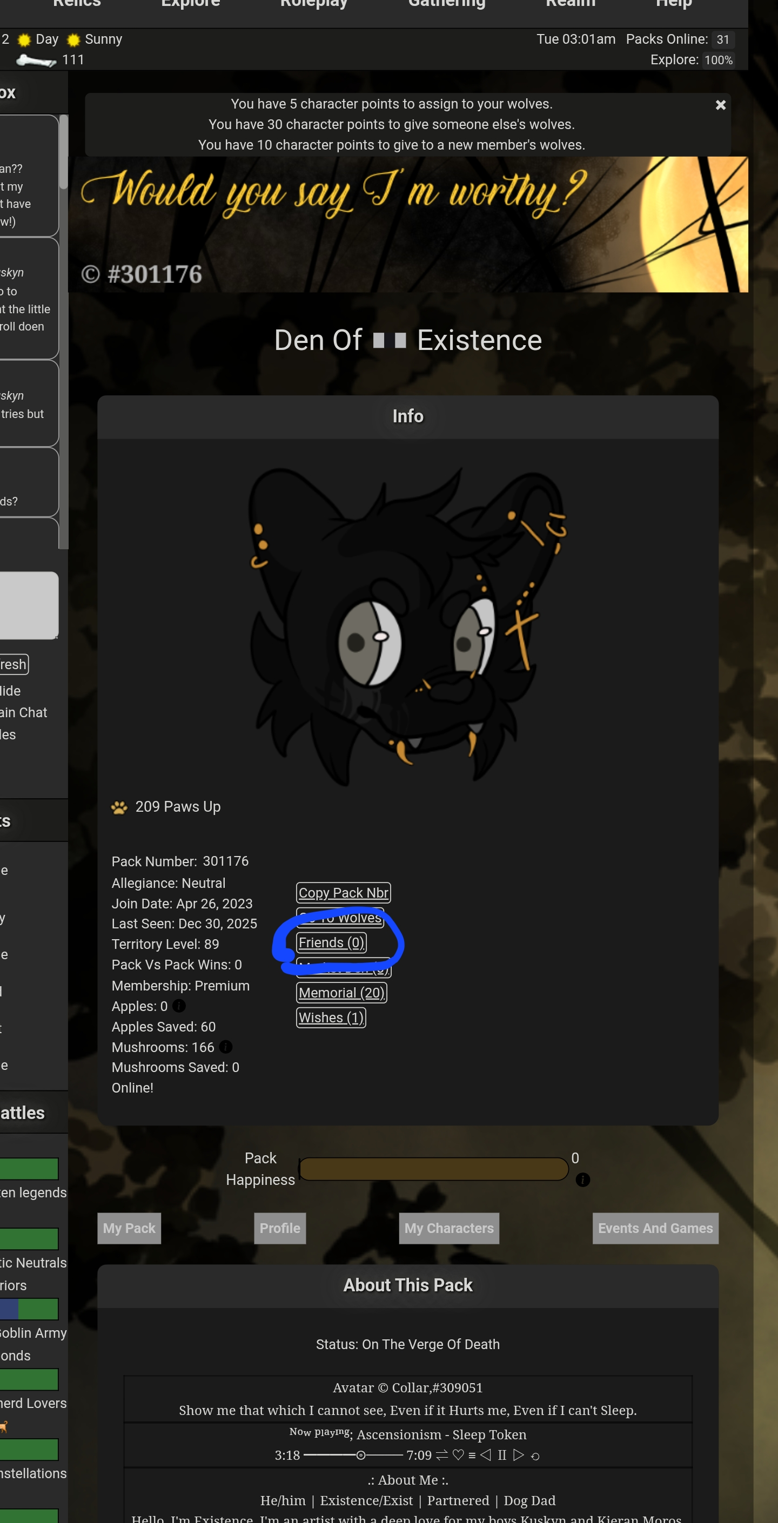Image resolution: width=778 pixels, height=1523 pixels.
Task: Open the Memorial (20) link
Action: pos(341,993)
